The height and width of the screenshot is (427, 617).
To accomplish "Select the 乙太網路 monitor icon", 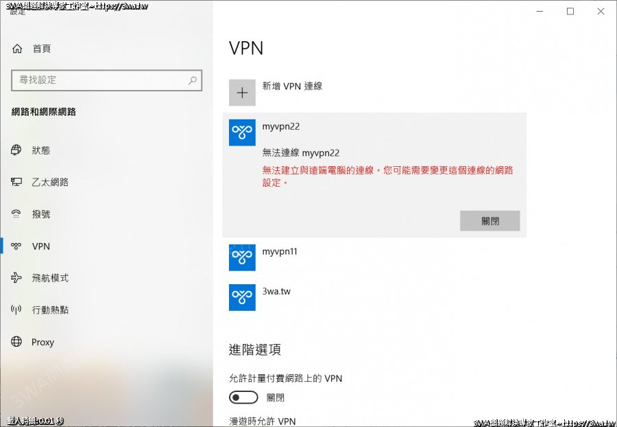I will tap(16, 182).
